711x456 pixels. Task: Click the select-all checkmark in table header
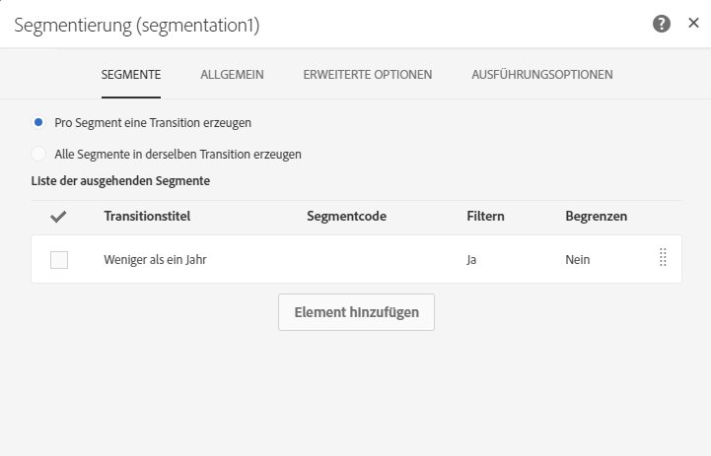coord(58,217)
